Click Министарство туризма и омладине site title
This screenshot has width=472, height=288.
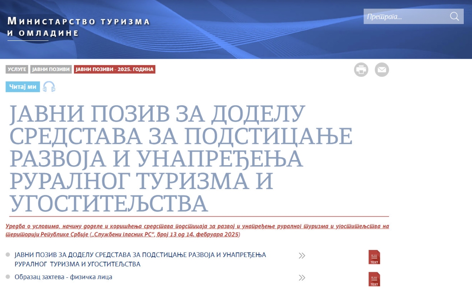(79, 27)
